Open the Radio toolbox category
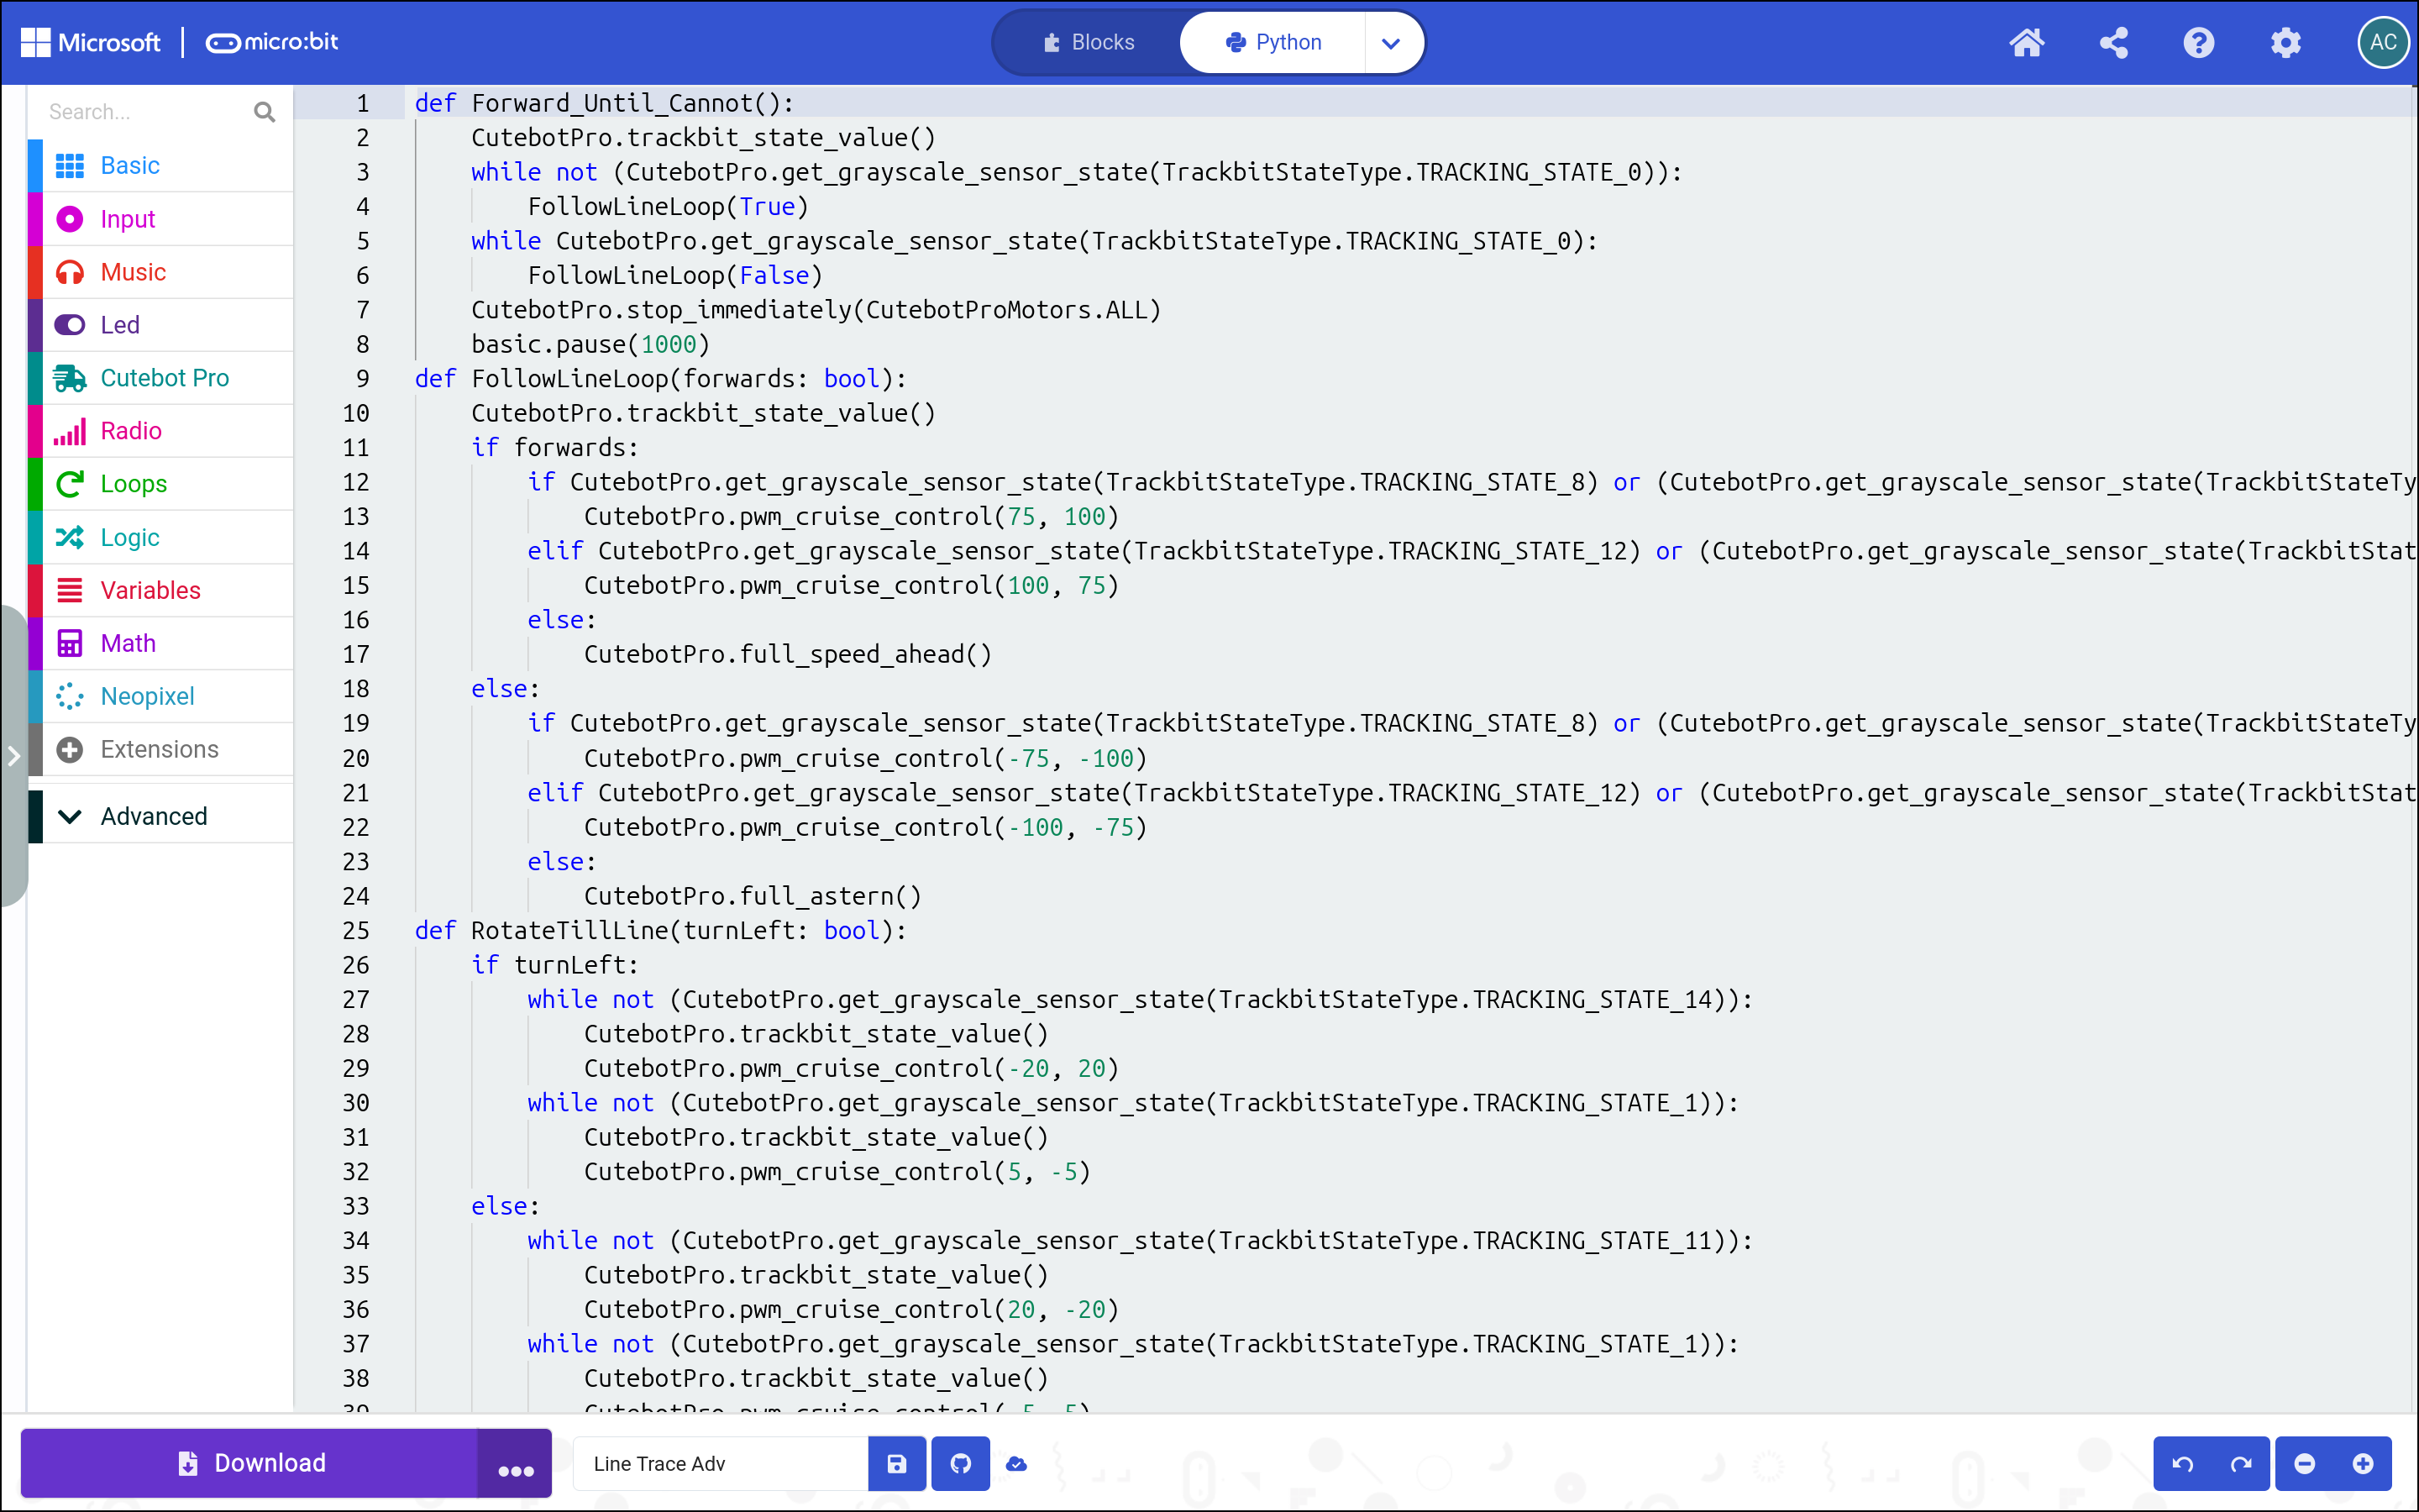The image size is (2419, 1512). click(x=160, y=431)
